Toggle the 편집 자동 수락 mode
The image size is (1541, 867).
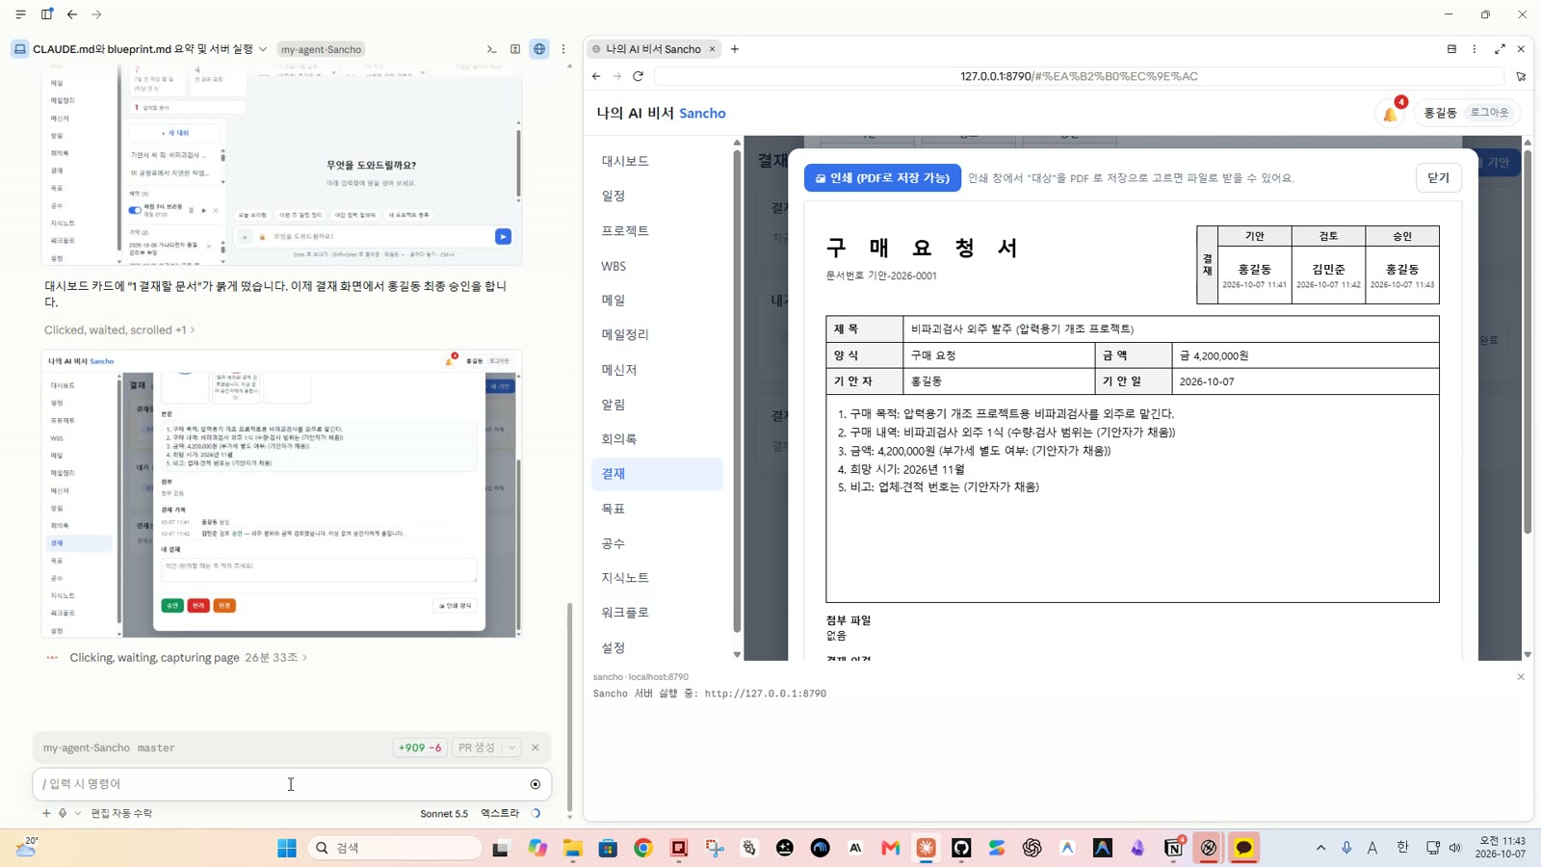click(x=121, y=813)
